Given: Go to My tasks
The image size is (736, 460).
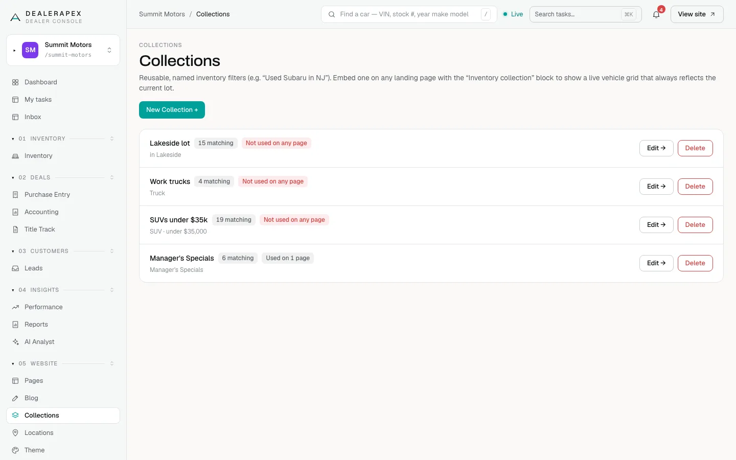Looking at the screenshot, I should pyautogui.click(x=63, y=100).
